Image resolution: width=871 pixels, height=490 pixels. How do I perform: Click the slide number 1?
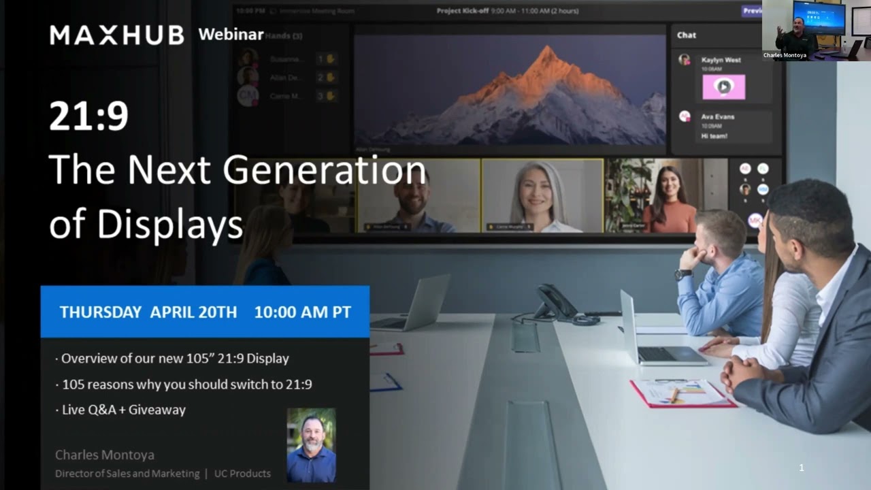[802, 468]
